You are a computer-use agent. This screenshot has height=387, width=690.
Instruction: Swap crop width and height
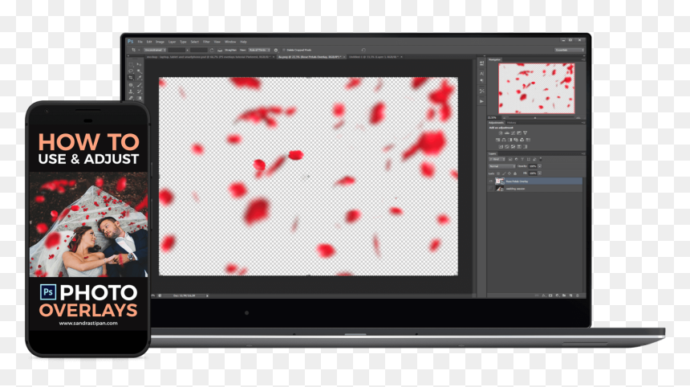(x=212, y=51)
